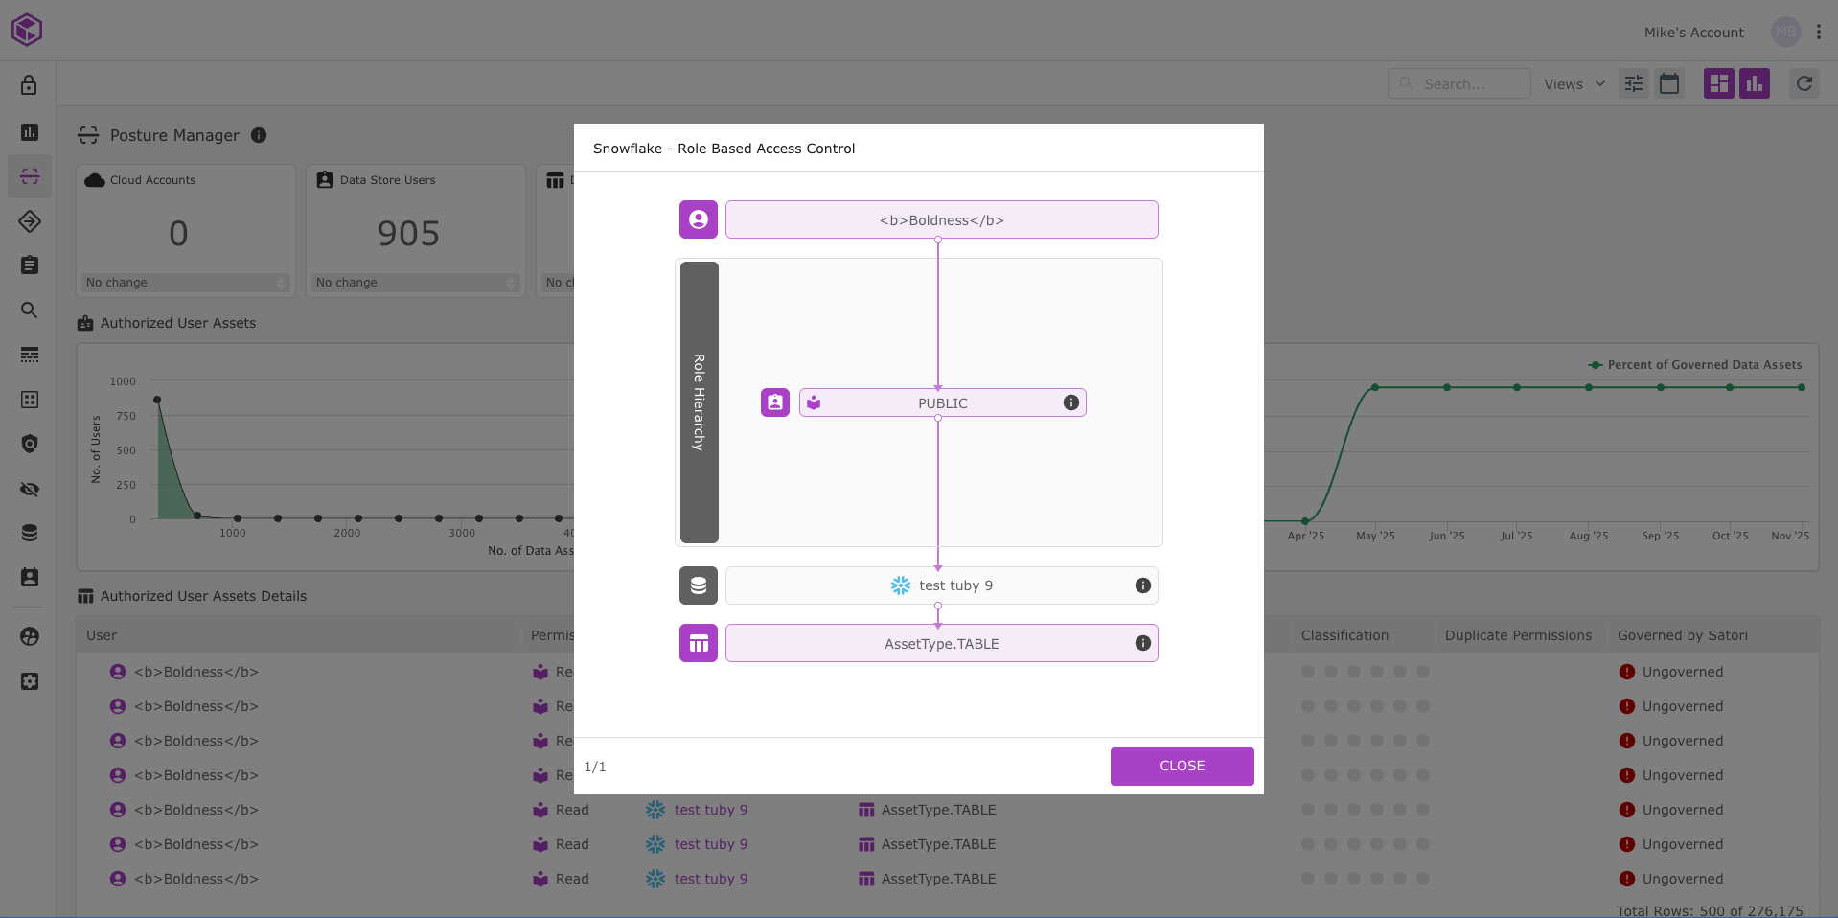Switch to the bar chart view
This screenshot has height=918, width=1838.
(1755, 84)
